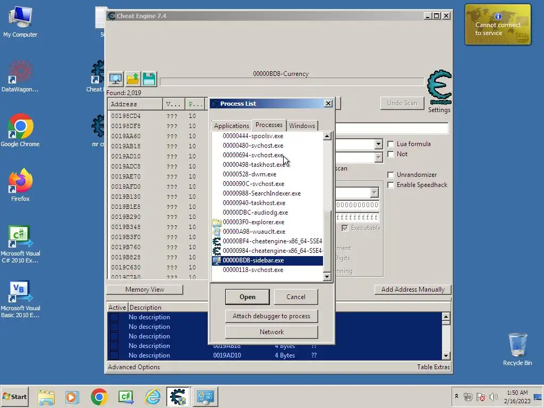Click the volume speaker tray icon
Image resolution: width=544 pixels, height=408 pixels.
[x=493, y=396]
